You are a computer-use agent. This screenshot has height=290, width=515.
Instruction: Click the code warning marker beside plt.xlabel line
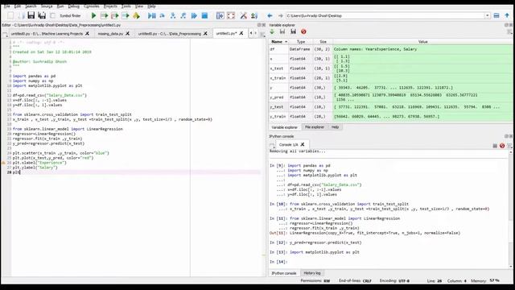[3, 163]
